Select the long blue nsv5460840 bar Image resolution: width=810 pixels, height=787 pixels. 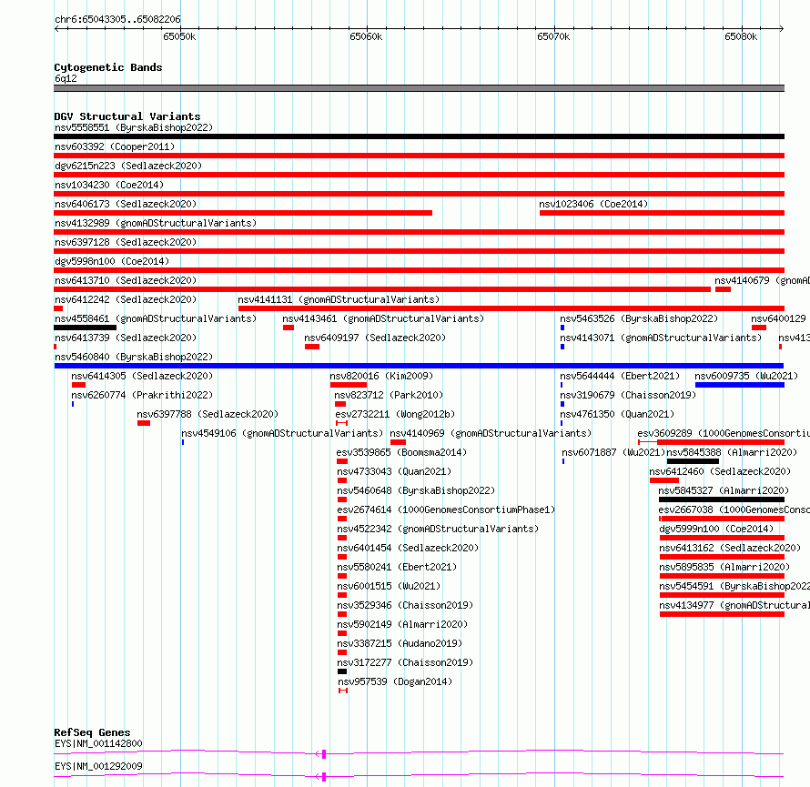point(419,366)
